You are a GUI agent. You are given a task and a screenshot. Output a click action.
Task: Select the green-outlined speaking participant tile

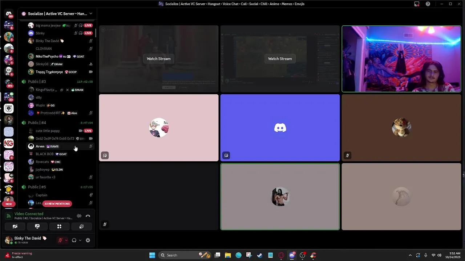280,196
